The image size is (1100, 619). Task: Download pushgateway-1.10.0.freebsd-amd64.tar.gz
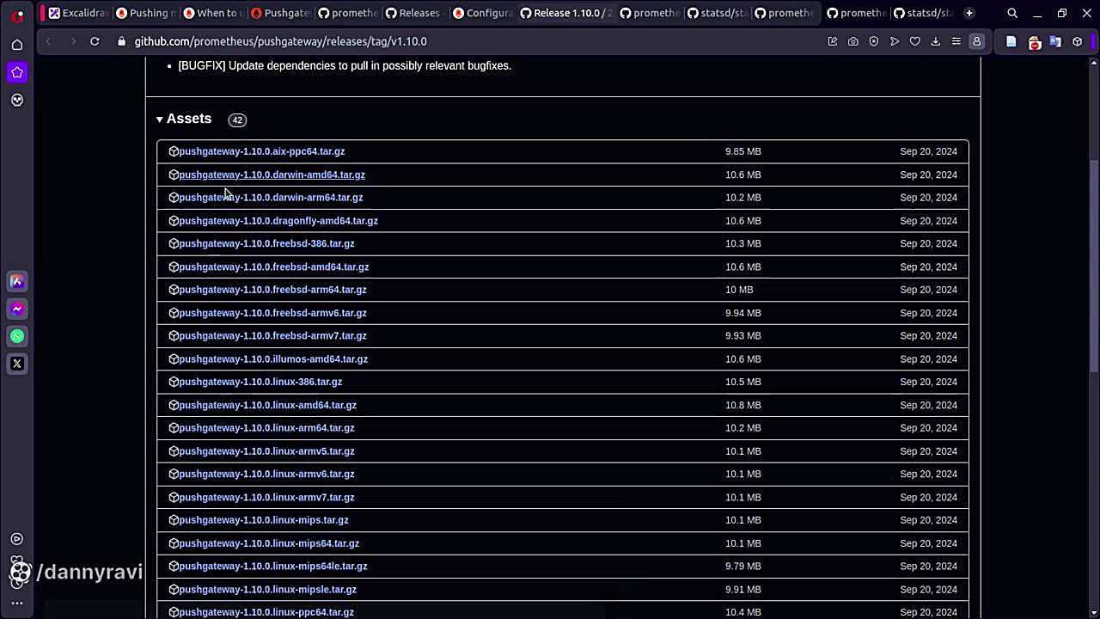click(273, 267)
